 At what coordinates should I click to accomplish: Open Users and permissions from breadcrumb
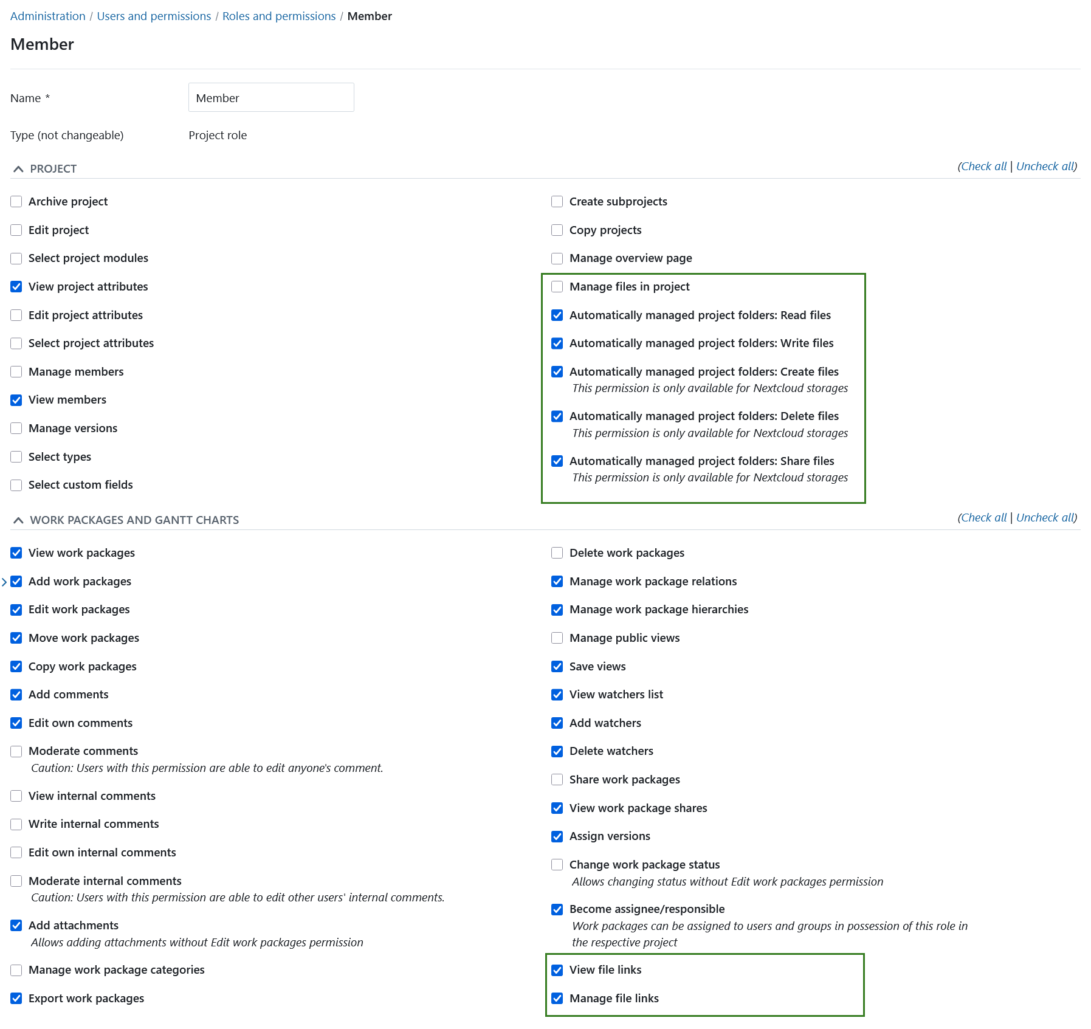pyautogui.click(x=153, y=16)
